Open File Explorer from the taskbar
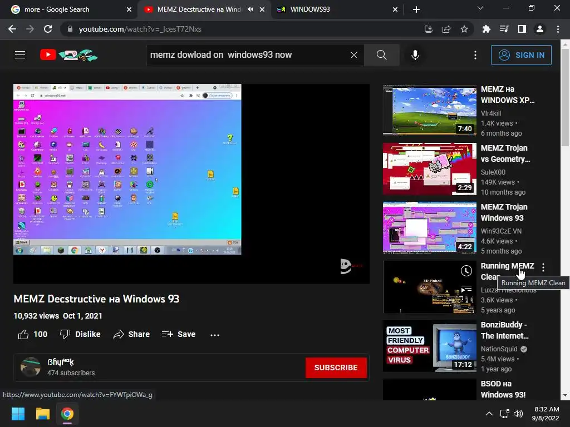The image size is (570, 427). 42,414
